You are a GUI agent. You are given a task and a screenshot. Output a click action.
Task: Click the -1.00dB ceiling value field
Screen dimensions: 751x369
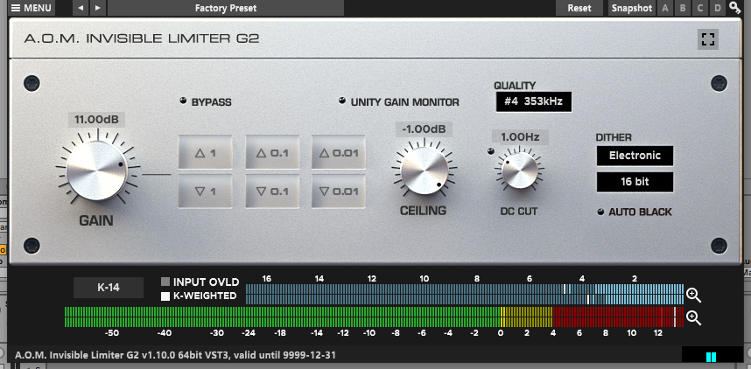pyautogui.click(x=424, y=129)
